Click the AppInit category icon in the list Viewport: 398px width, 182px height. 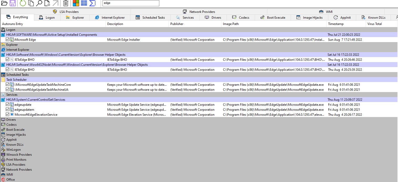(3, 140)
